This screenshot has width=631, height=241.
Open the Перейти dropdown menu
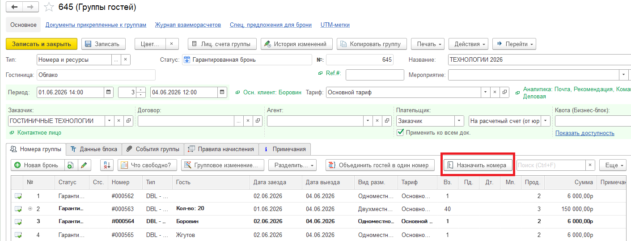(514, 44)
